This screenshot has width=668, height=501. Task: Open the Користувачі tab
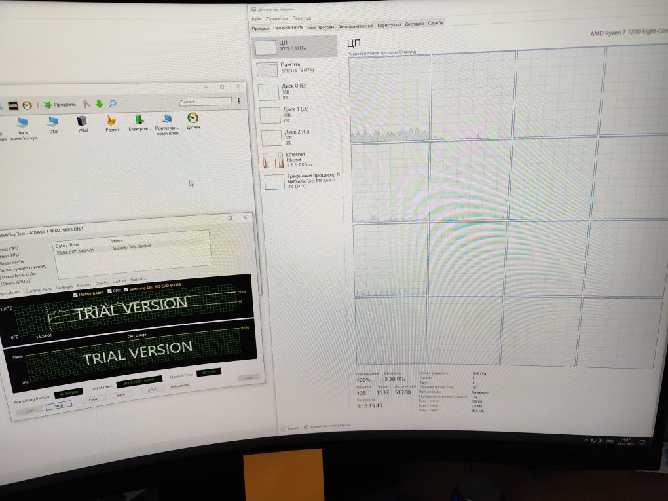389,25
